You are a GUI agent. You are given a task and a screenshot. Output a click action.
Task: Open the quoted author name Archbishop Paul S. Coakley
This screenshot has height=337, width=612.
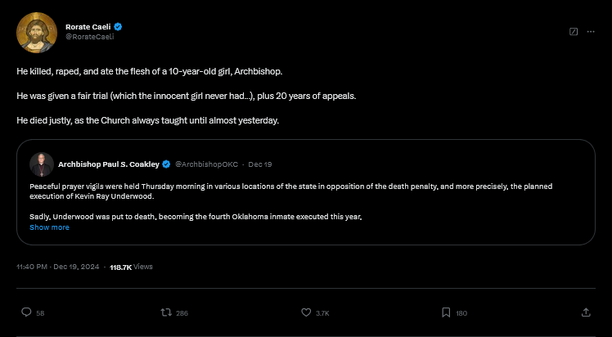click(x=109, y=163)
